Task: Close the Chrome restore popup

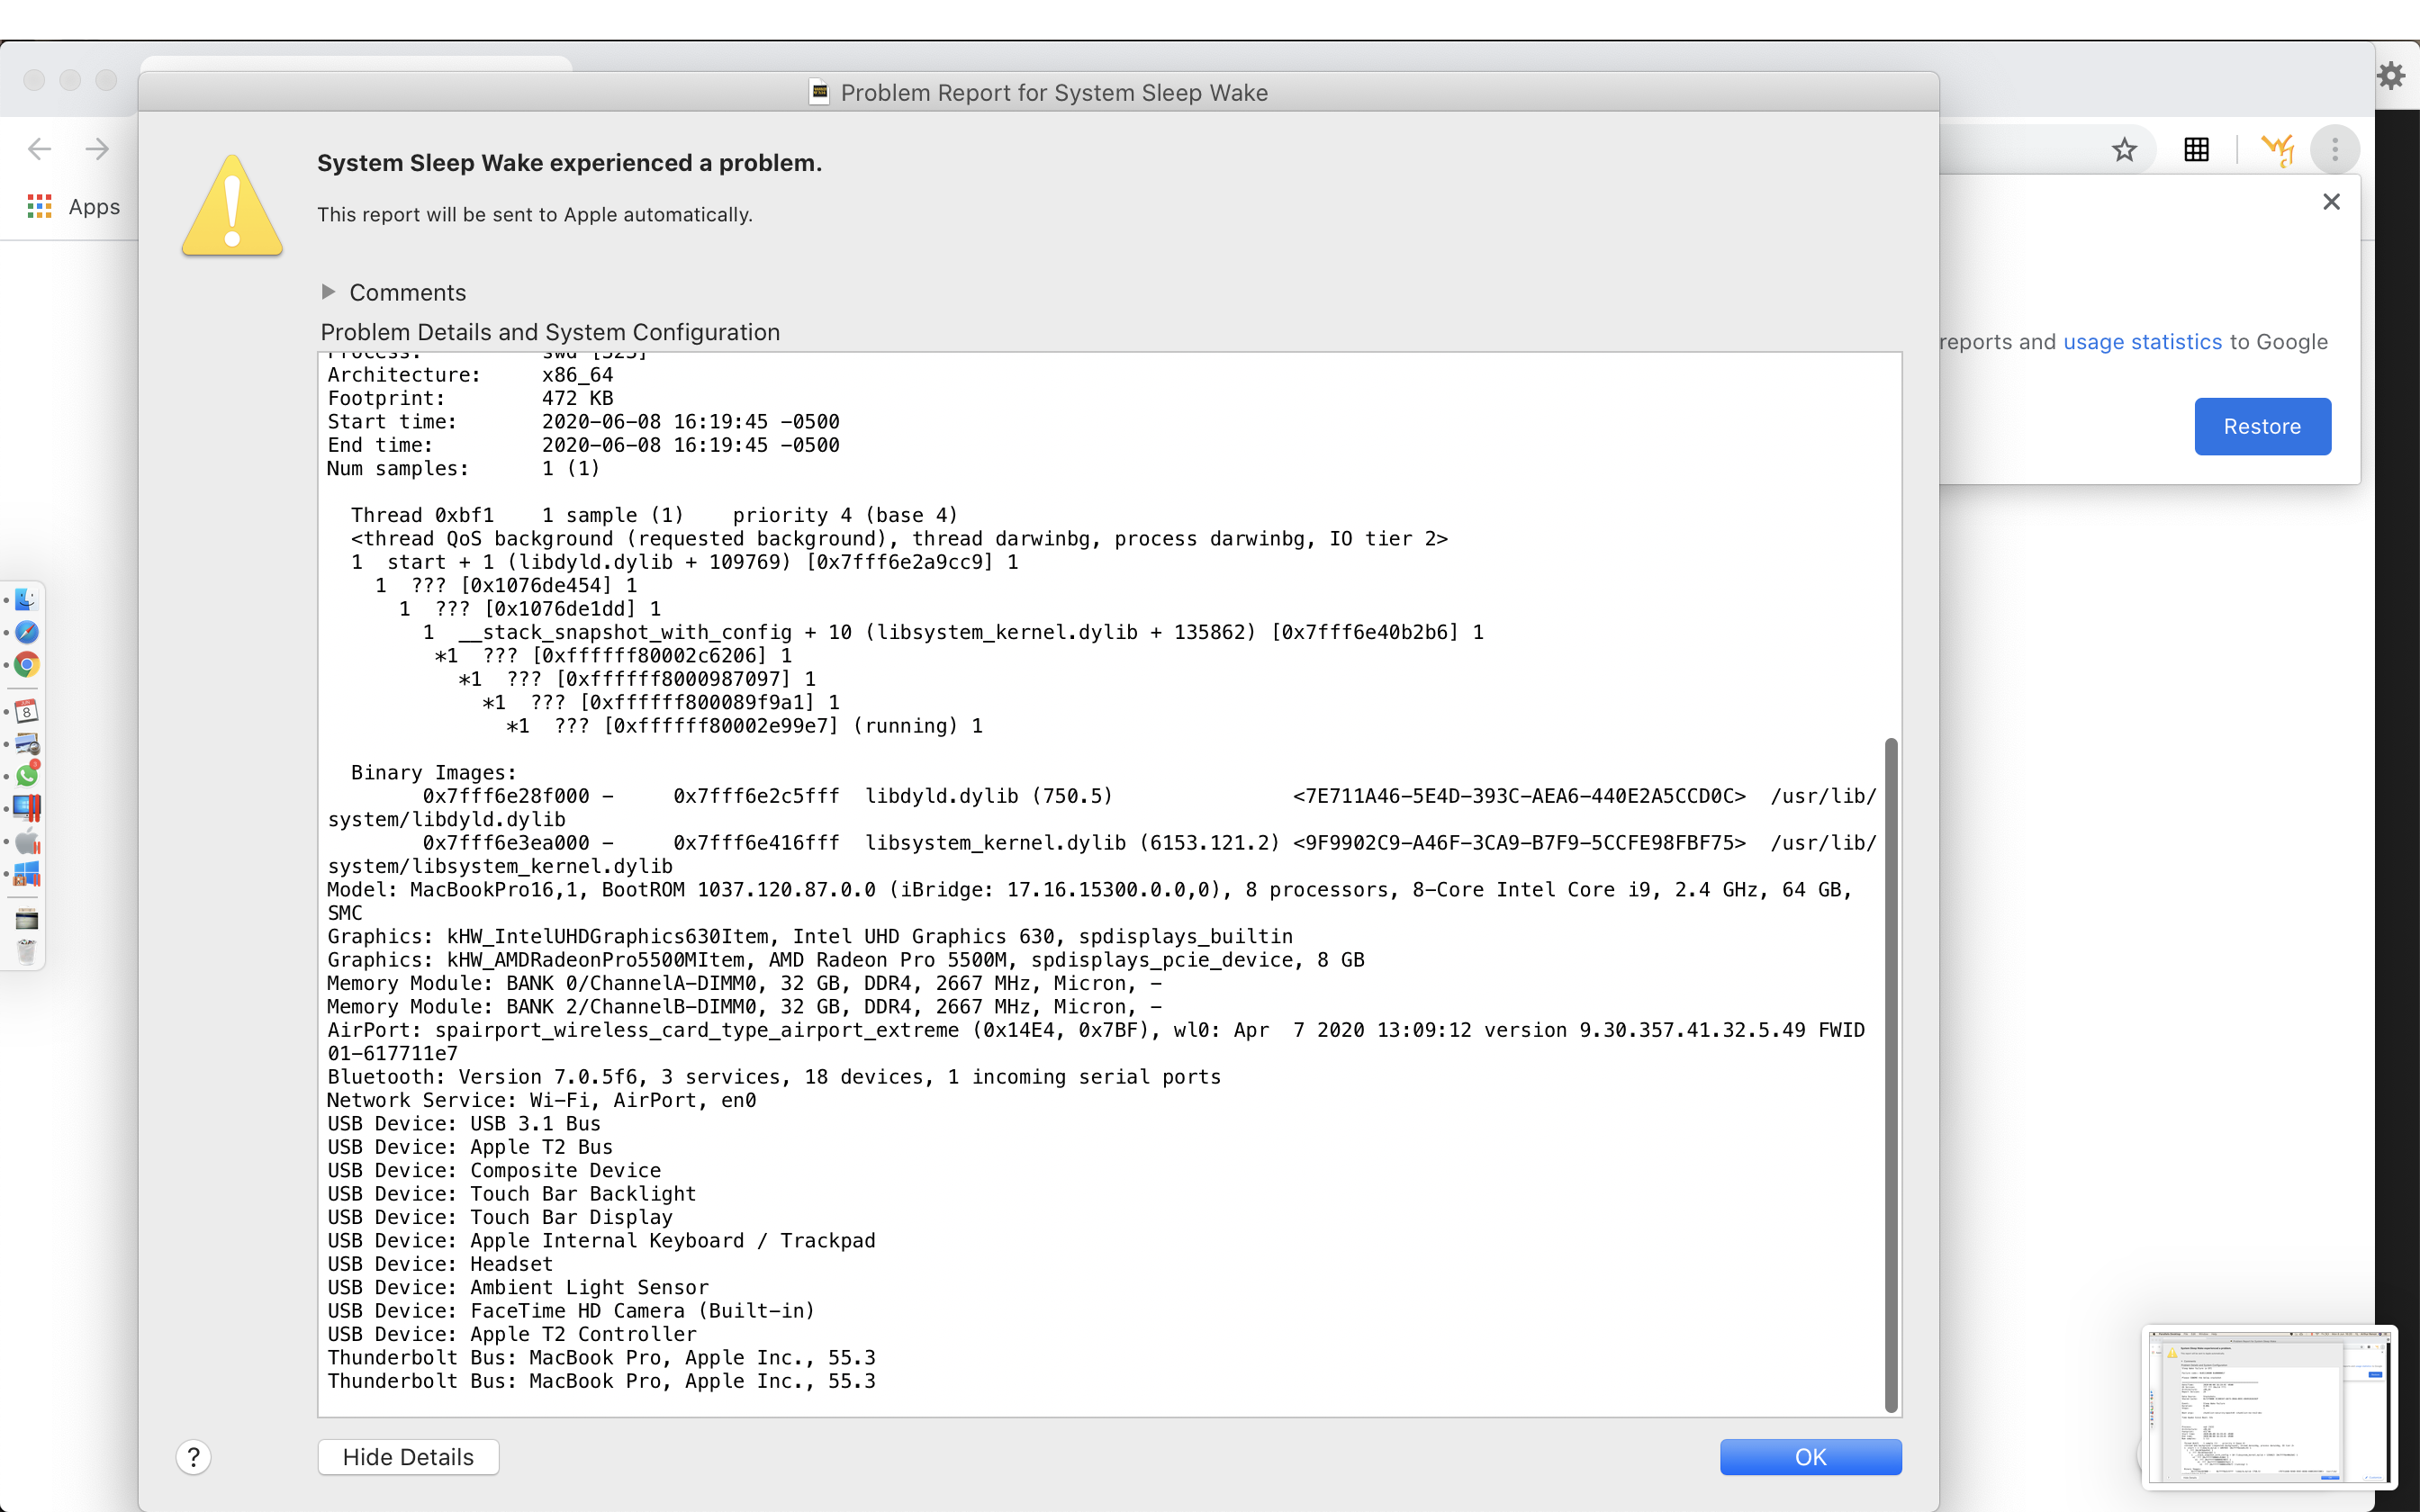Action: [x=2331, y=202]
